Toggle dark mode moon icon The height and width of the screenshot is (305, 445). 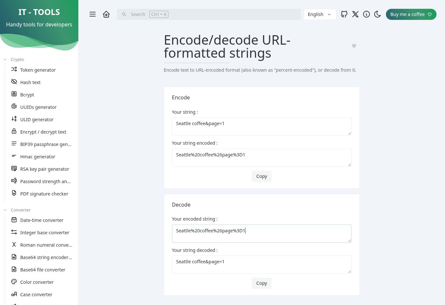377,14
